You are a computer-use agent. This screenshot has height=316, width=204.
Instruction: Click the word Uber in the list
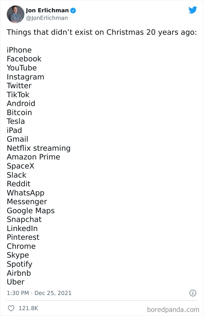pyautogui.click(x=15, y=282)
